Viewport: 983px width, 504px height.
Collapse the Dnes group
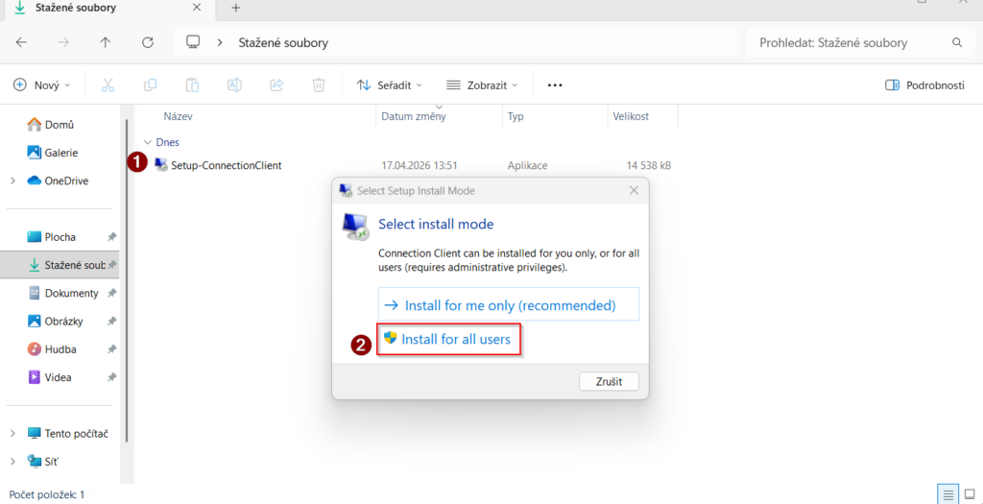[147, 142]
